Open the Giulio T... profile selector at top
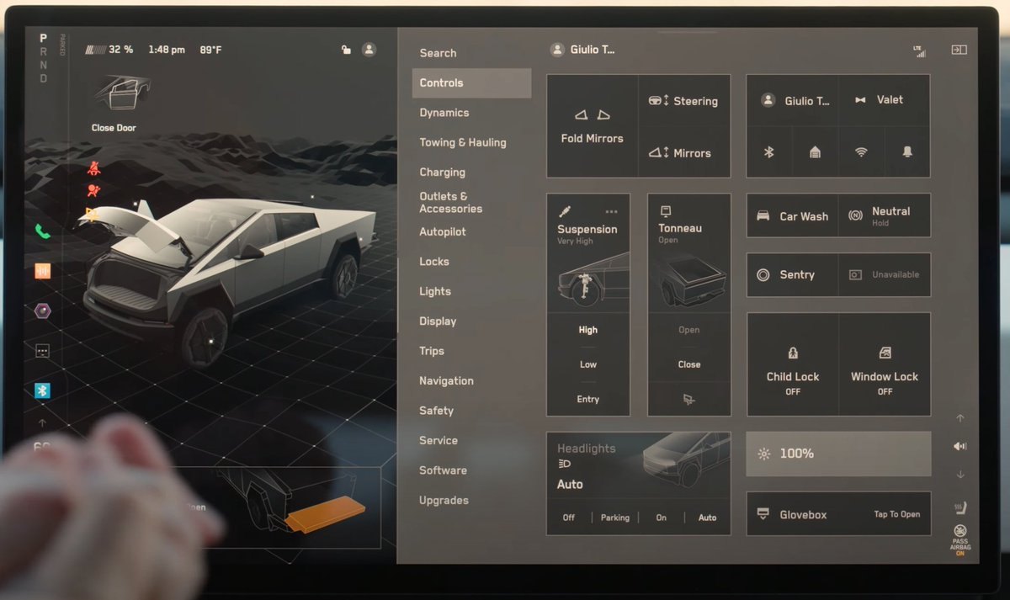 point(582,50)
